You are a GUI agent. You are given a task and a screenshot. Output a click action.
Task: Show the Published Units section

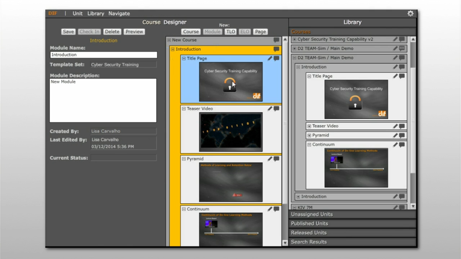tap(352, 223)
